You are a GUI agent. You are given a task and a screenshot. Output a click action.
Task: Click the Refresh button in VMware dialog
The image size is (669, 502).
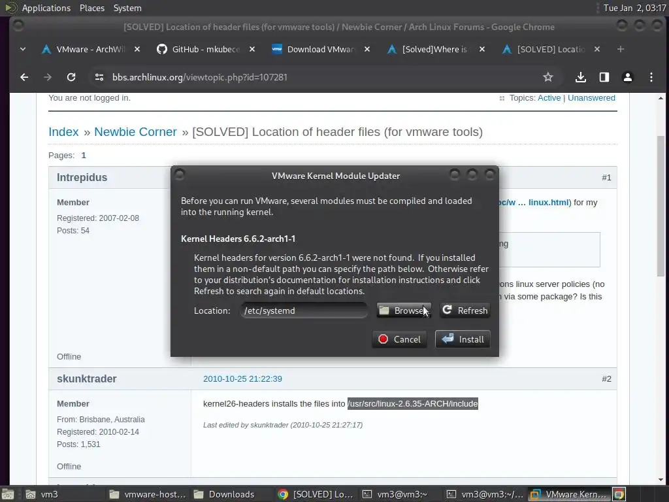(x=465, y=310)
